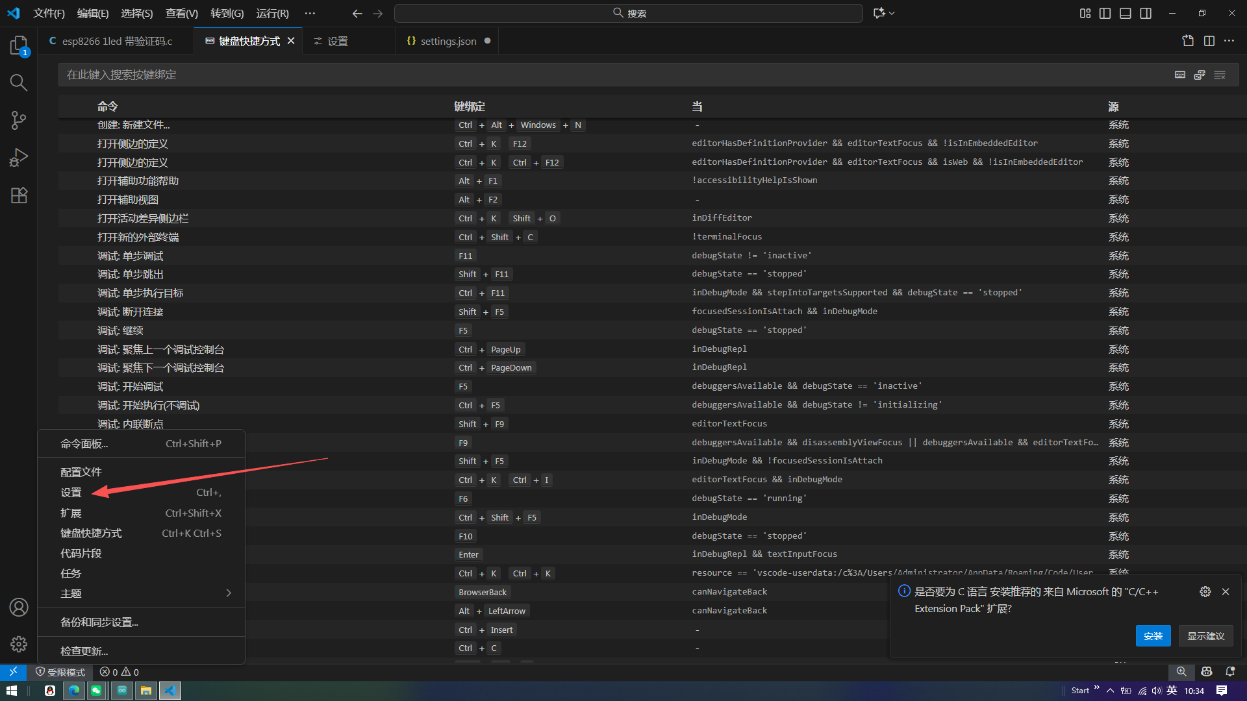Select 设置 in the manage menu

coord(71,493)
